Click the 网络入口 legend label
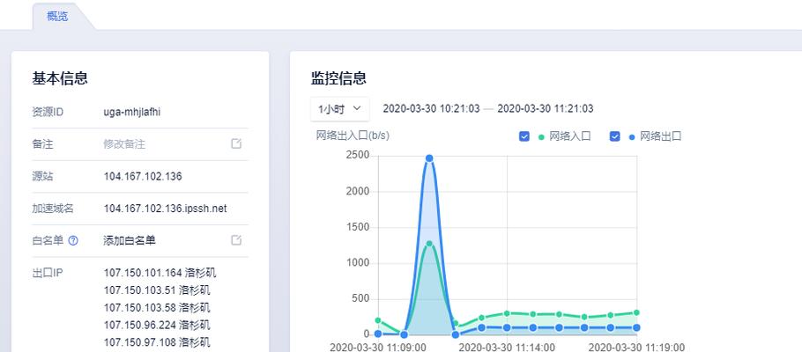This screenshot has width=802, height=352. coord(570,136)
